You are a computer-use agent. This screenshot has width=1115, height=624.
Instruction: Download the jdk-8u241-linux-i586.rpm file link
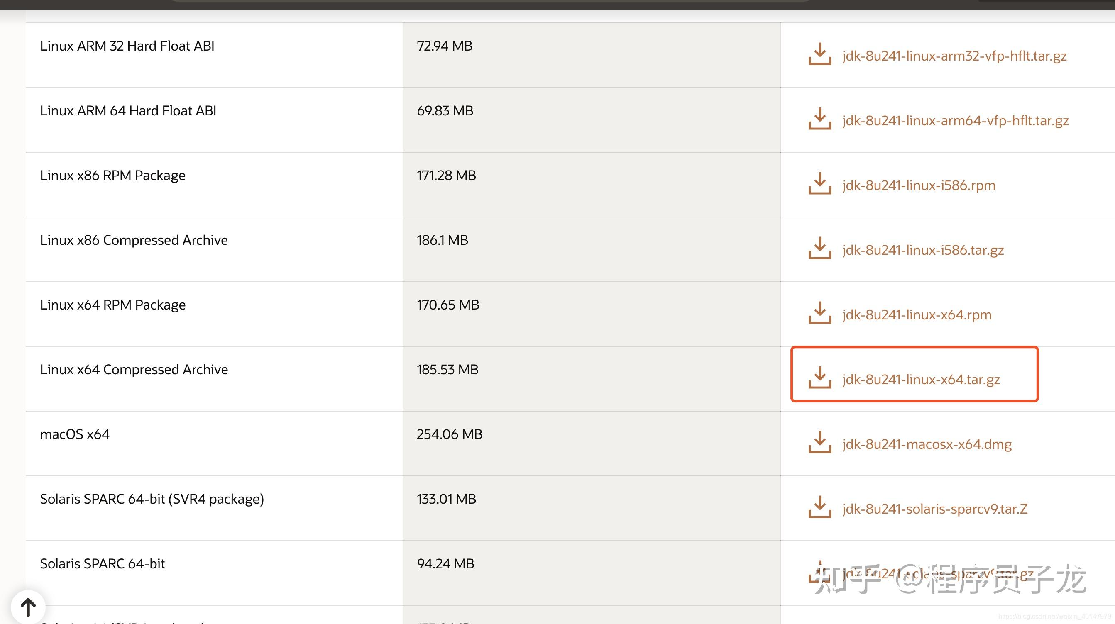pos(919,185)
